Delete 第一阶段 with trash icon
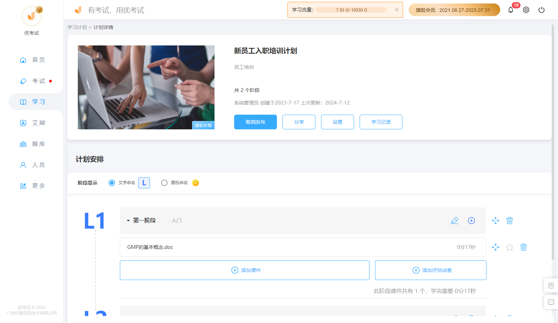558x323 pixels. (x=510, y=221)
